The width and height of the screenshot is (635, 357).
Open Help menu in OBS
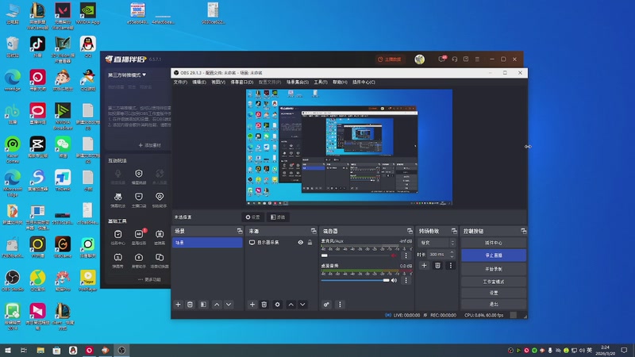click(x=340, y=83)
